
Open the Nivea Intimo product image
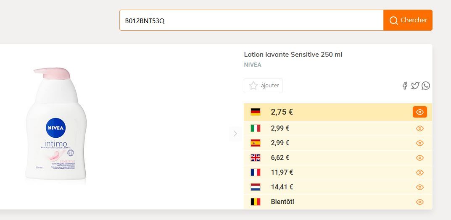click(x=56, y=125)
